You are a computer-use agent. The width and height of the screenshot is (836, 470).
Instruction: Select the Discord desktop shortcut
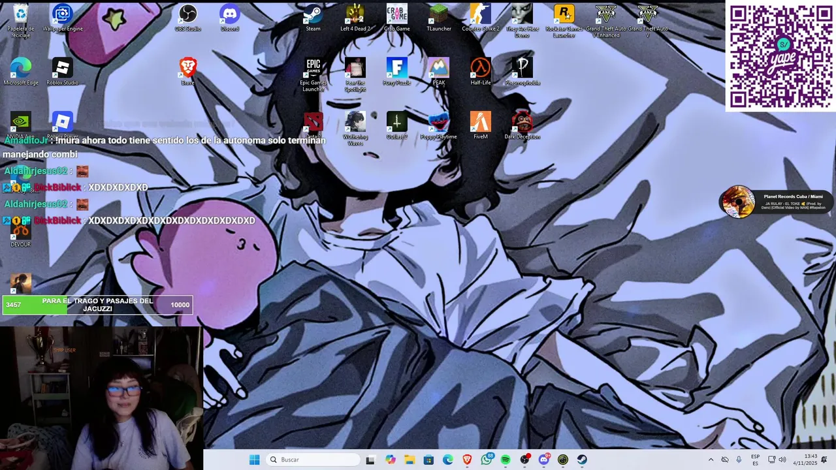pos(230,18)
